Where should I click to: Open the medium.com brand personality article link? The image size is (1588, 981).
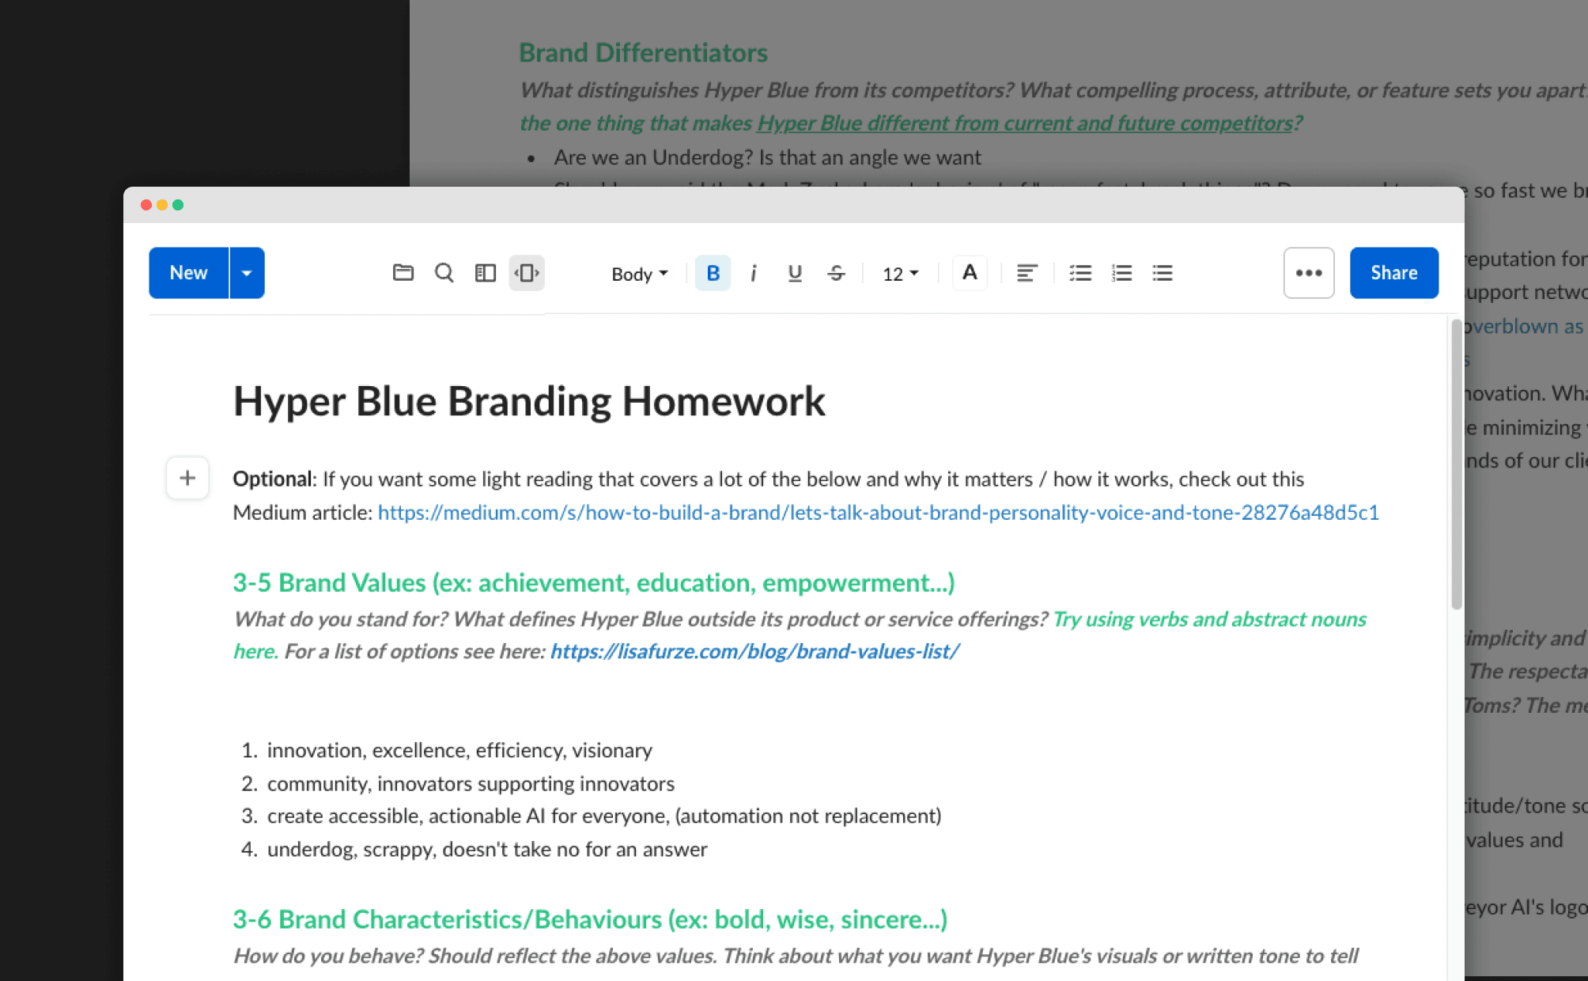pos(879,513)
